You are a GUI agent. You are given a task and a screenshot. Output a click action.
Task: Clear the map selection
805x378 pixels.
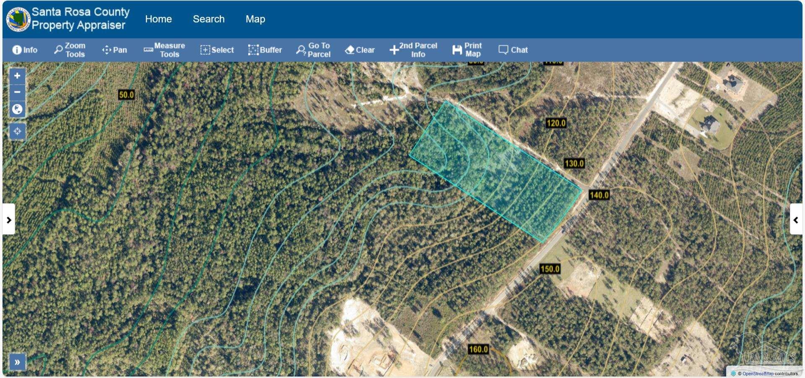click(359, 49)
